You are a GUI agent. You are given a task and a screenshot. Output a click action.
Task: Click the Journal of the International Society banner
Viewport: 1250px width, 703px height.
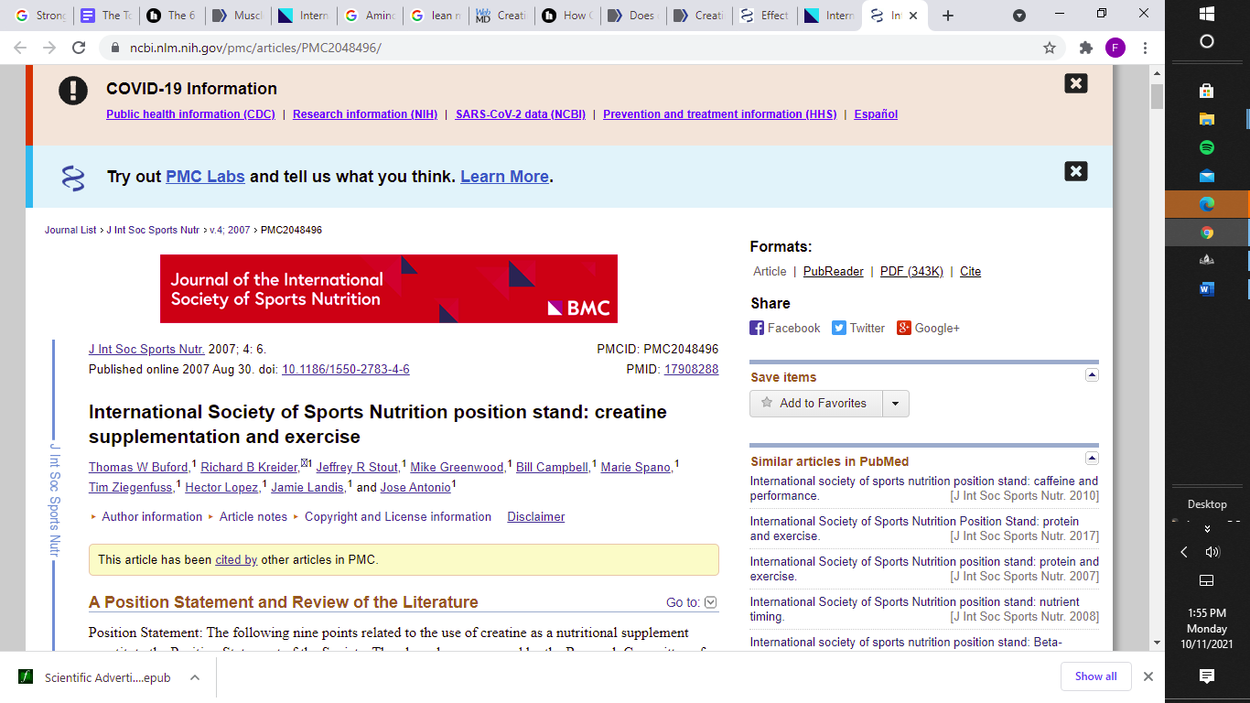coord(389,288)
